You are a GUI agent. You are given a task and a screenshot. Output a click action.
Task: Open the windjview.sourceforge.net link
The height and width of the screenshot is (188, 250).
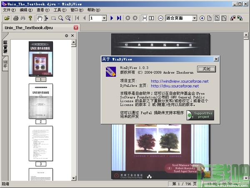coord(180,81)
